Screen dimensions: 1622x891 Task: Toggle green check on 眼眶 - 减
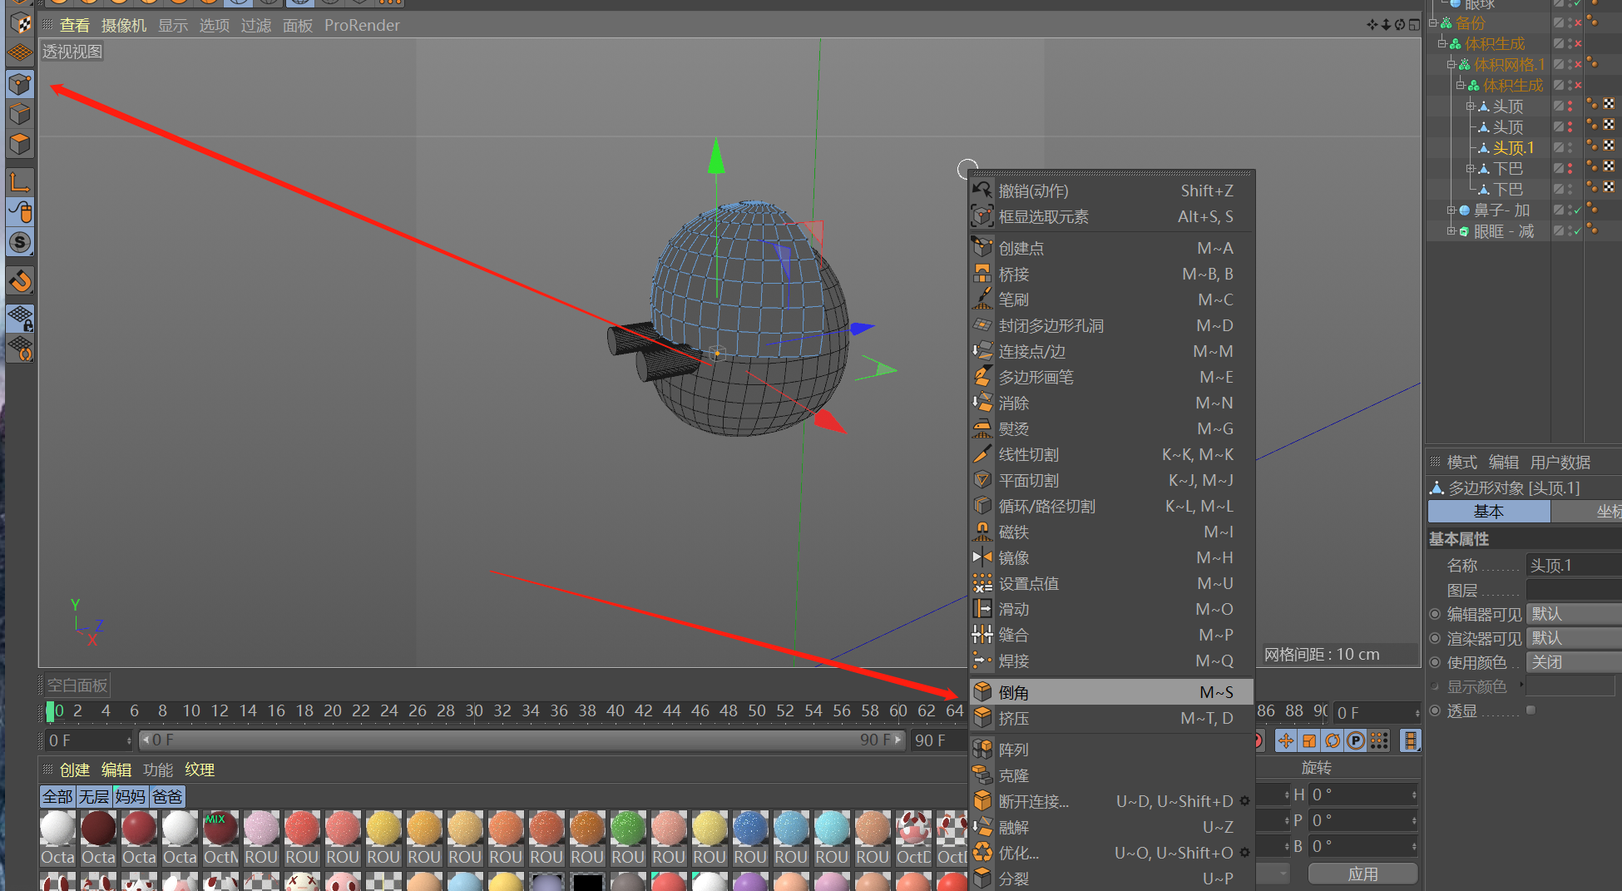point(1578,231)
